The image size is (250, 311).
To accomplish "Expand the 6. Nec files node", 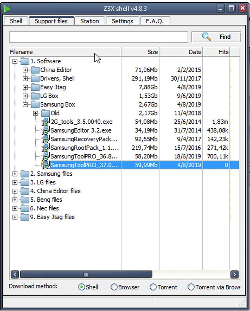I will pyautogui.click(x=15, y=208).
